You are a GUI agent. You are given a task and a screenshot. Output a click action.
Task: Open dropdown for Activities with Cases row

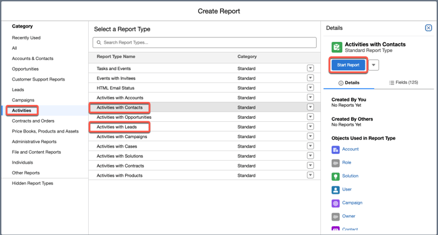click(310, 146)
